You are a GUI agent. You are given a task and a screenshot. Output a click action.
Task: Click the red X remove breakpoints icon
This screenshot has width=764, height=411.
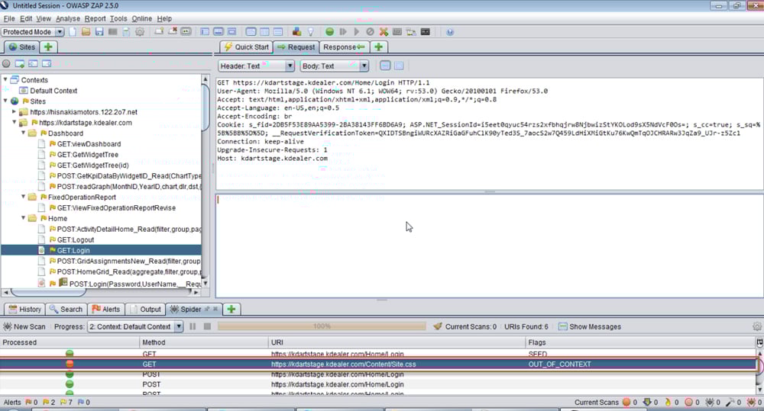[x=384, y=32]
